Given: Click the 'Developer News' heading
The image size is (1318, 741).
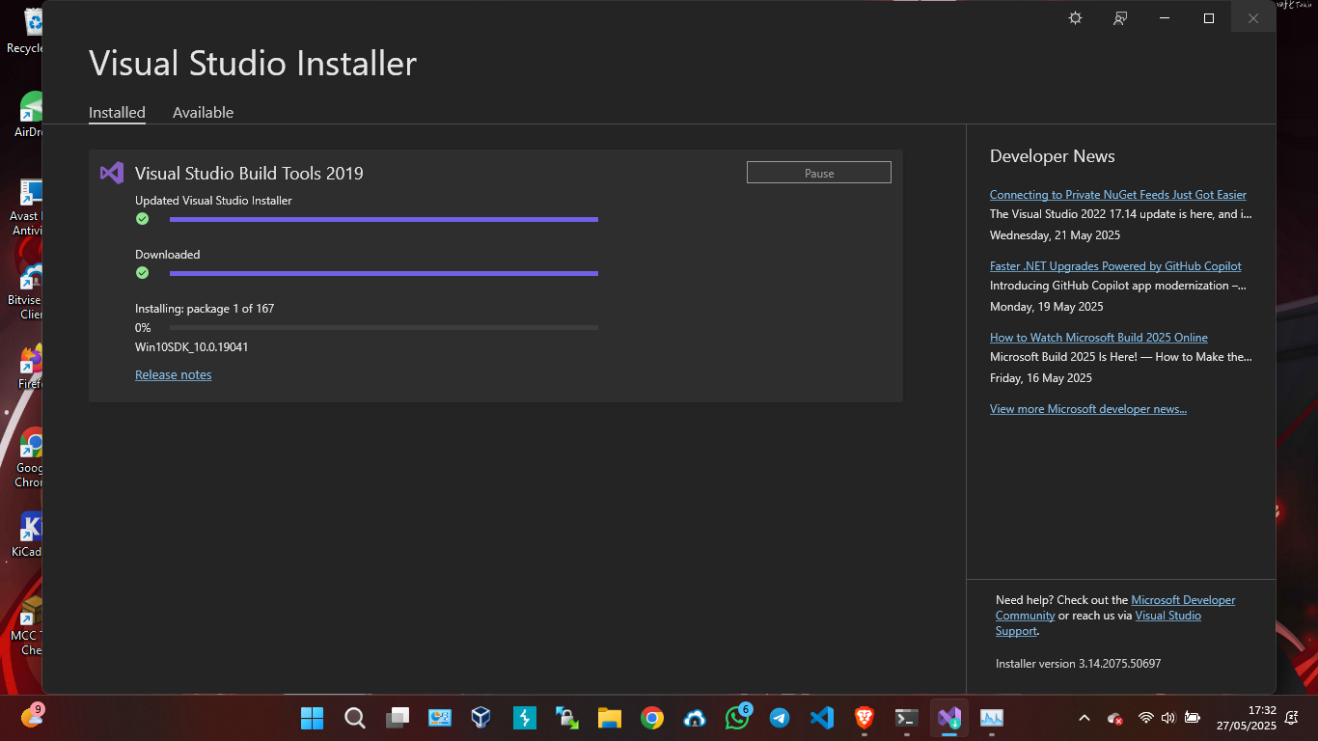Looking at the screenshot, I should coord(1053,156).
